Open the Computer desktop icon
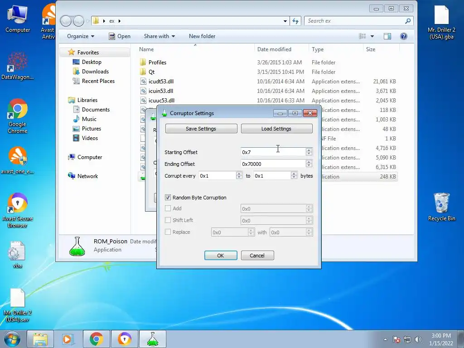 (x=18, y=19)
